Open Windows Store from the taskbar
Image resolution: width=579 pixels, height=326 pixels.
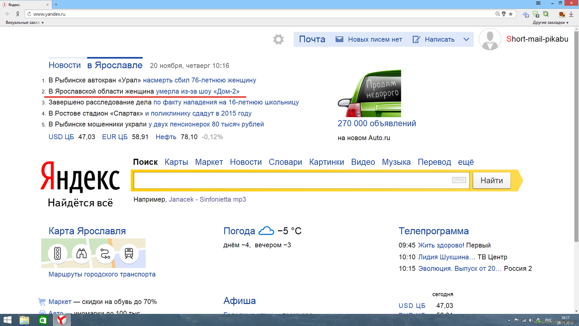click(x=43, y=320)
